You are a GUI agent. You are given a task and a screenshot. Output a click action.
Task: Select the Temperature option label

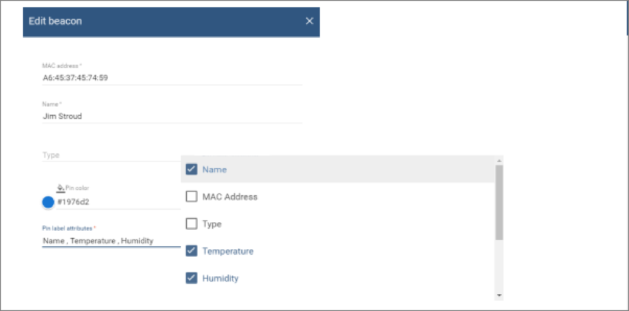coord(228,251)
